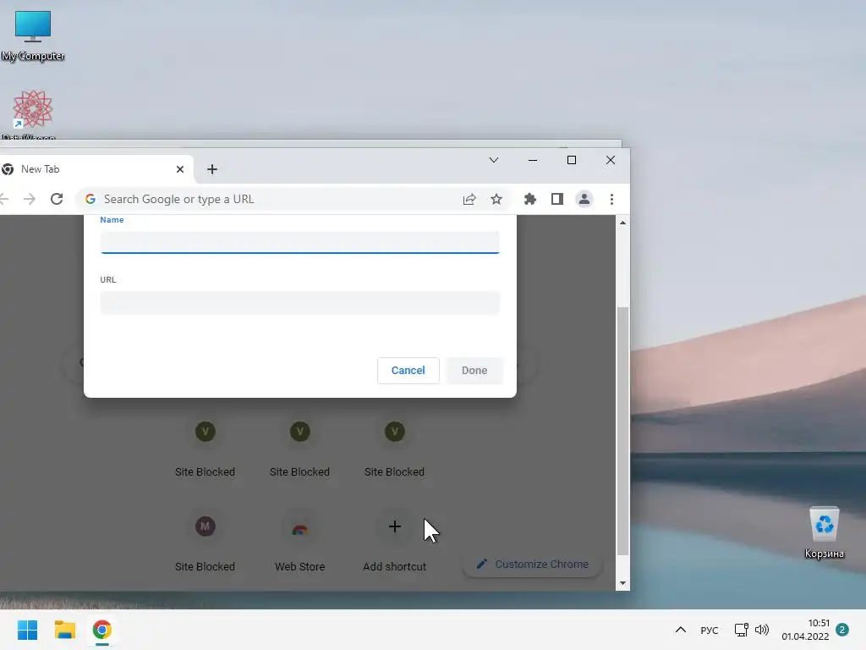Bookmark this tab with the star icon
The height and width of the screenshot is (650, 866).
pyautogui.click(x=496, y=199)
